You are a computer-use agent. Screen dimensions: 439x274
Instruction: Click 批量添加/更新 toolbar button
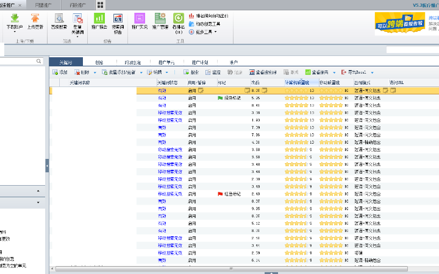click(x=119, y=72)
